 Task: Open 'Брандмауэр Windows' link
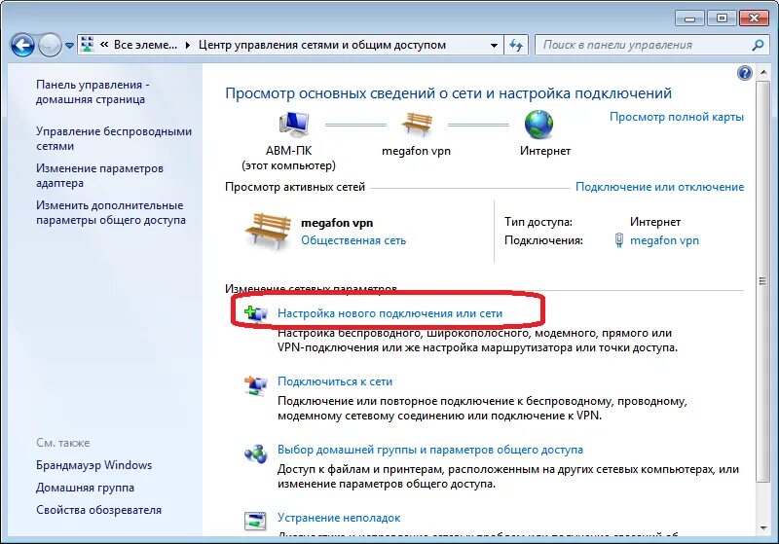pos(93,465)
